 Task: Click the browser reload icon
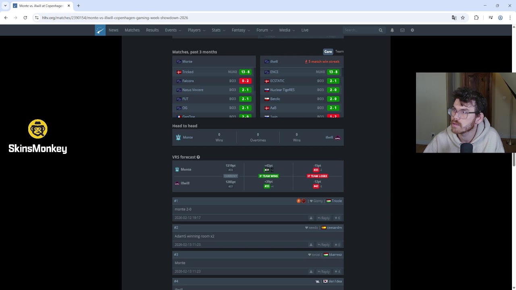[x=25, y=18]
